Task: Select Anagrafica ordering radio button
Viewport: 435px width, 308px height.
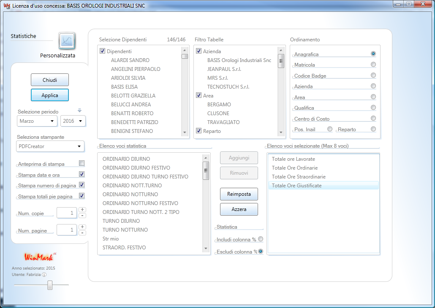Action: (x=373, y=54)
